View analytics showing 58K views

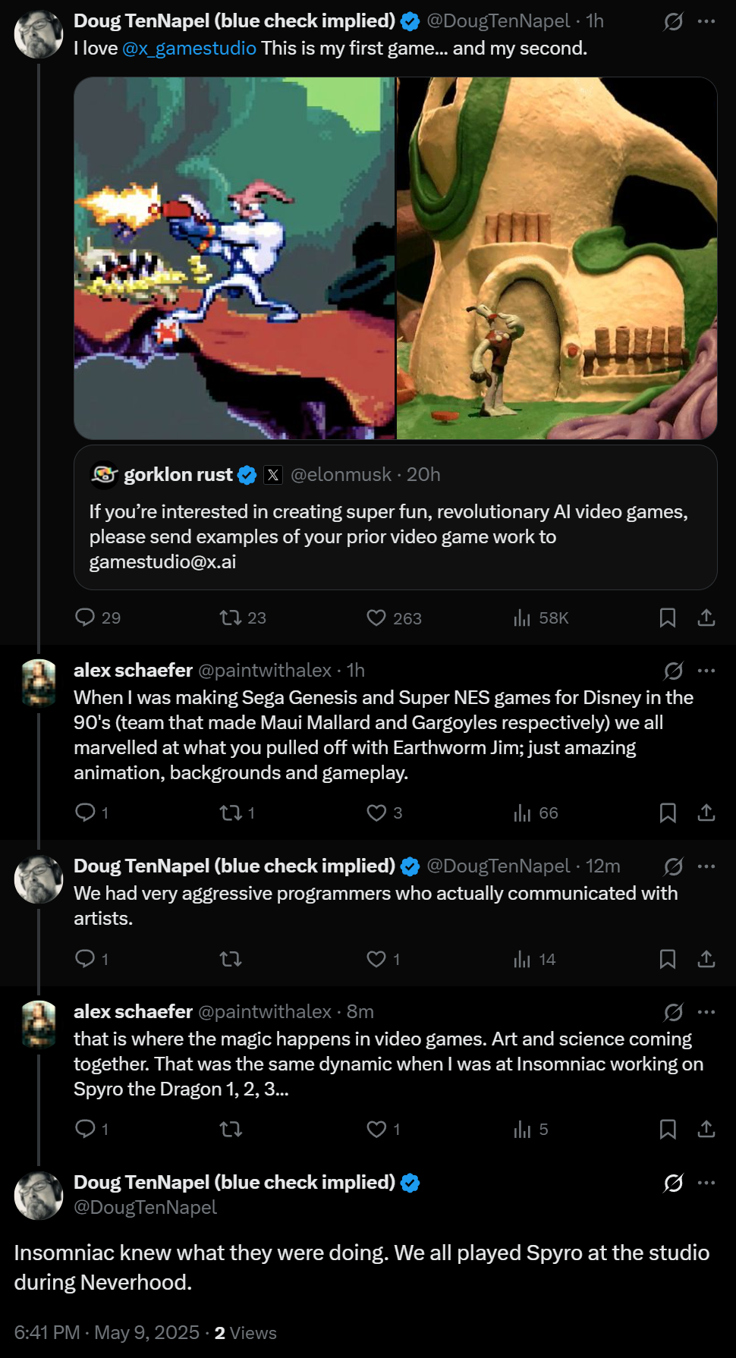(522, 618)
